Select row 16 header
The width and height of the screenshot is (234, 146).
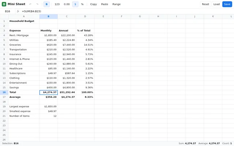coord(4,92)
